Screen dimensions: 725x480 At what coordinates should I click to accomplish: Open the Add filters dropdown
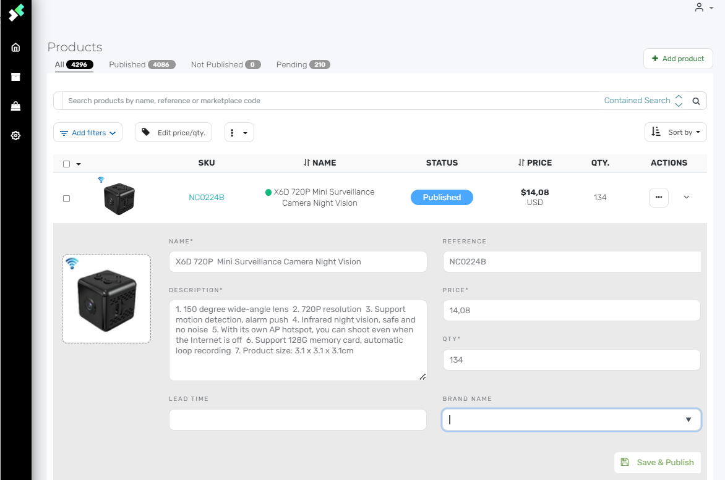click(x=88, y=133)
